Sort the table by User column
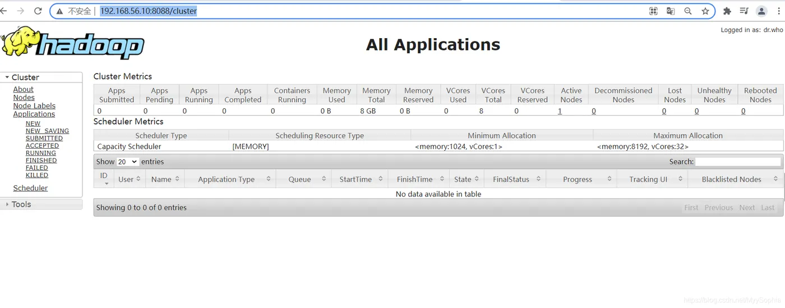This screenshot has height=308, width=785. 130,179
